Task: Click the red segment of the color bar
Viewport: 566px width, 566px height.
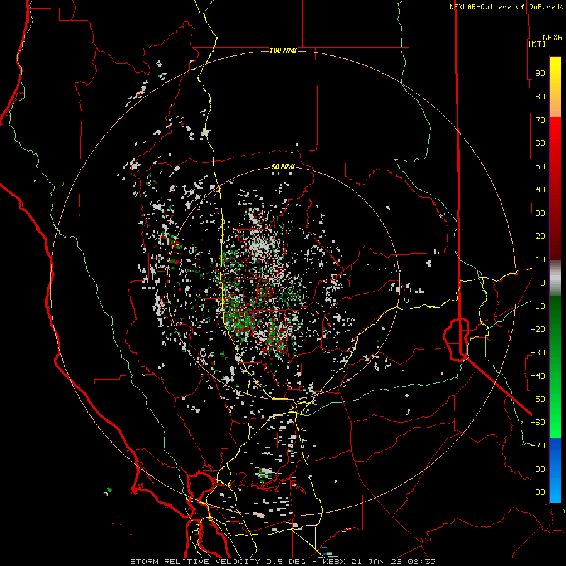Action: [x=555, y=189]
